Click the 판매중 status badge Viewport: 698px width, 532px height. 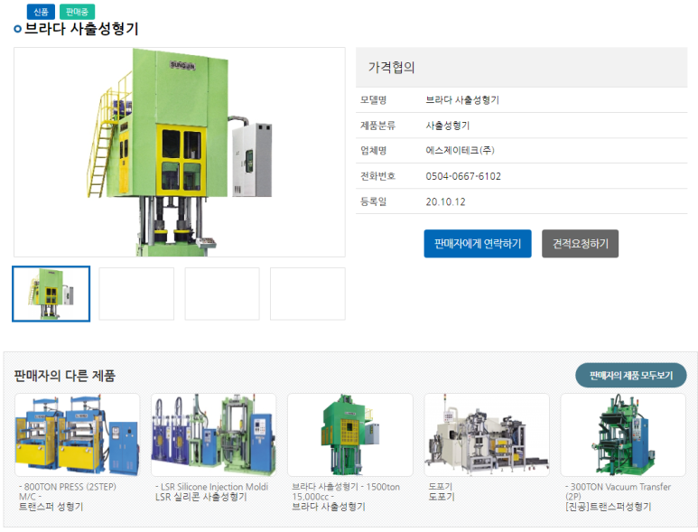tap(77, 12)
